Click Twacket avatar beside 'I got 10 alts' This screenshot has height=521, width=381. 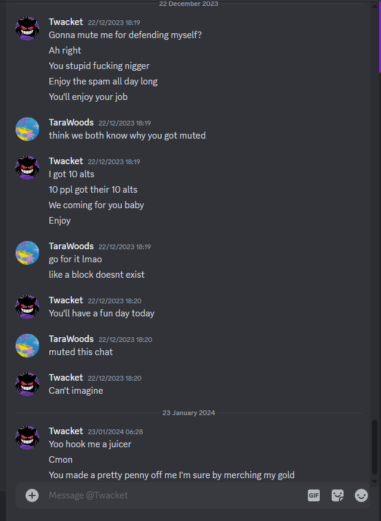[27, 168]
